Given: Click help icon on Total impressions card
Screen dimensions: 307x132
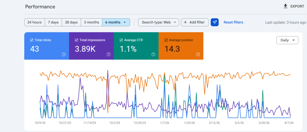Looking at the screenshot, I should click(x=109, y=54).
